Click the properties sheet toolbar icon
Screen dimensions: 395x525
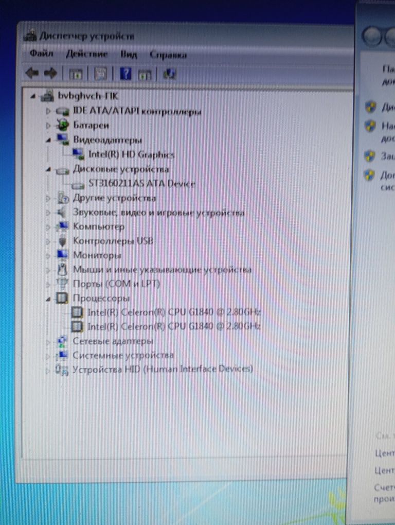point(100,74)
